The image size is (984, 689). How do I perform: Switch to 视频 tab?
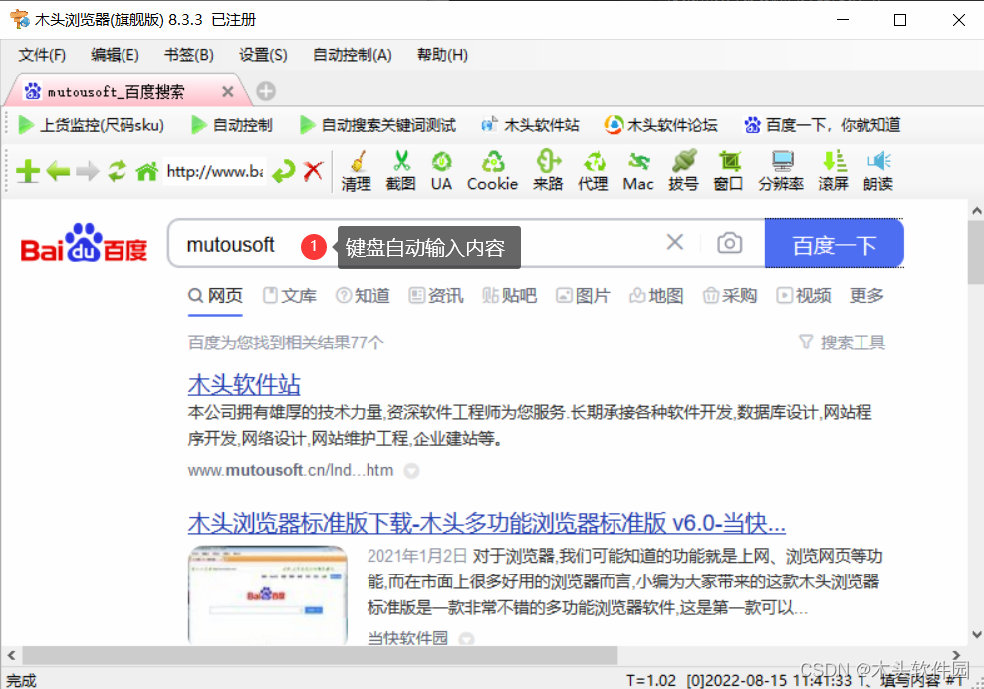[x=804, y=296]
